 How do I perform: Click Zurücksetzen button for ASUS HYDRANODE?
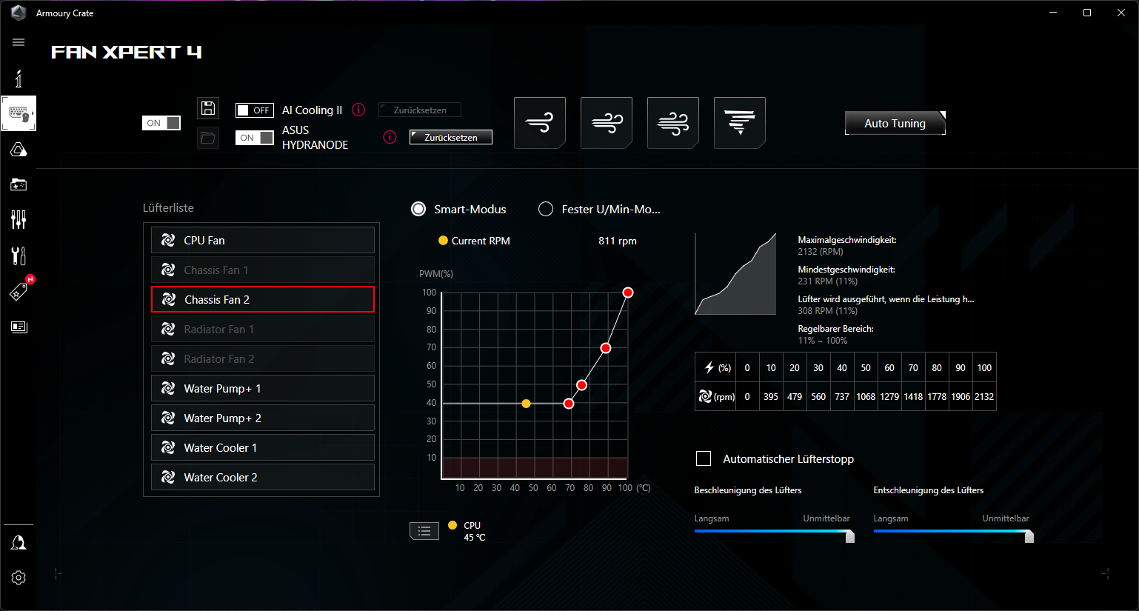[451, 137]
